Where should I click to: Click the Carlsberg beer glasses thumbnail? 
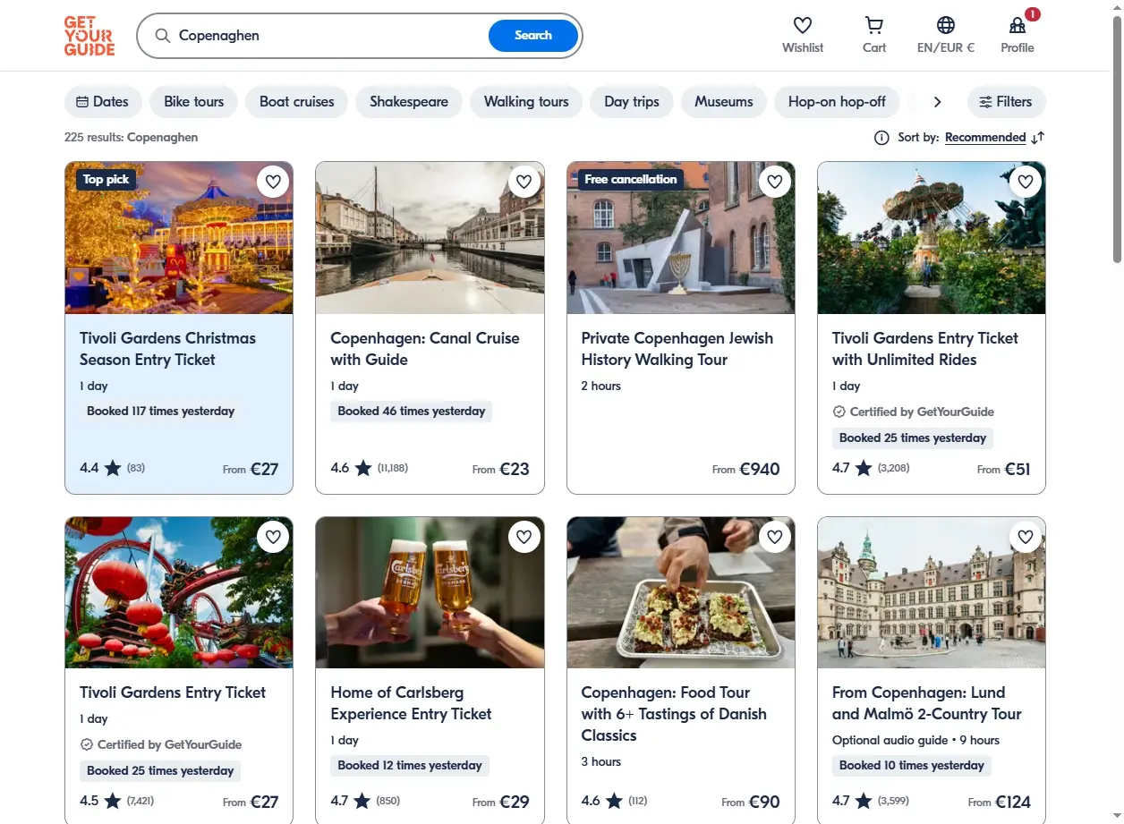[x=430, y=592]
